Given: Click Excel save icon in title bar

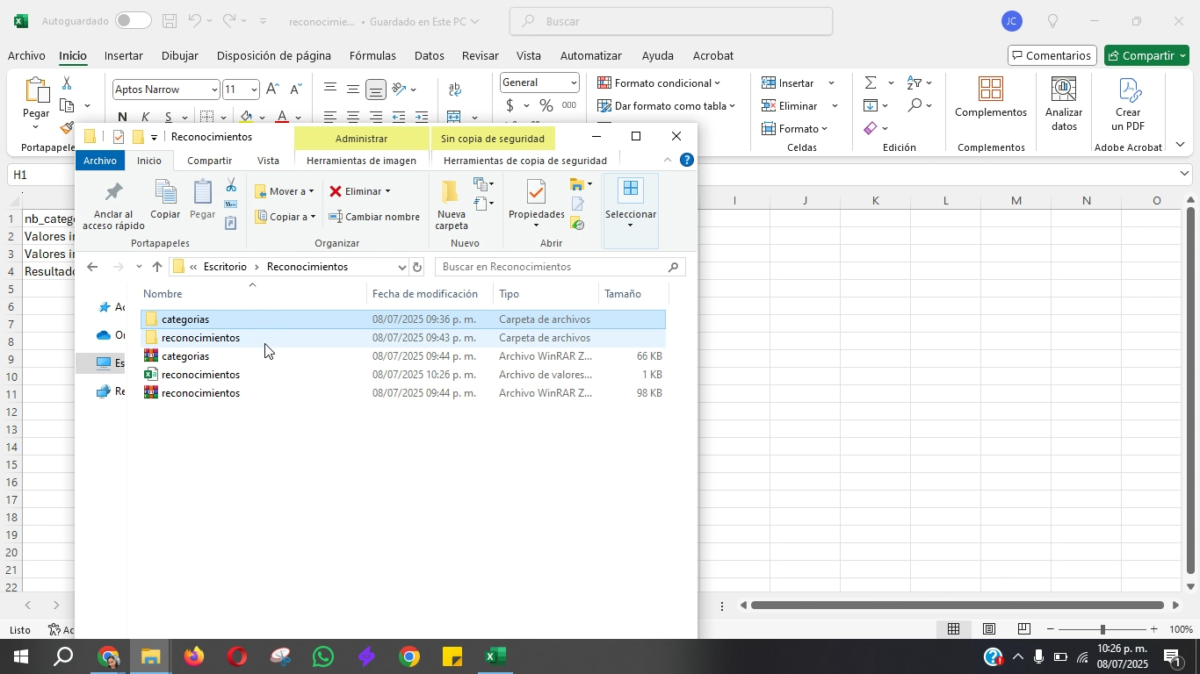Looking at the screenshot, I should [x=170, y=21].
